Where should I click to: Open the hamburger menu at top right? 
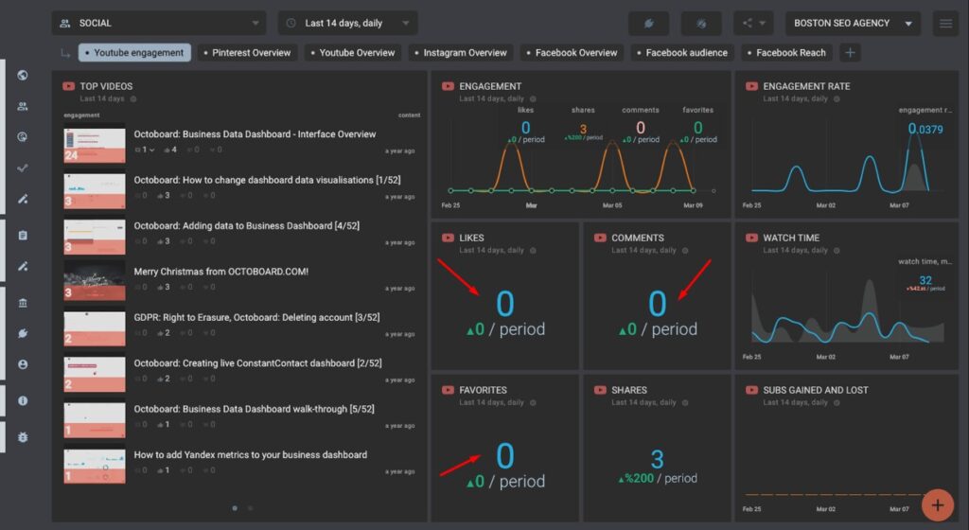tap(945, 24)
